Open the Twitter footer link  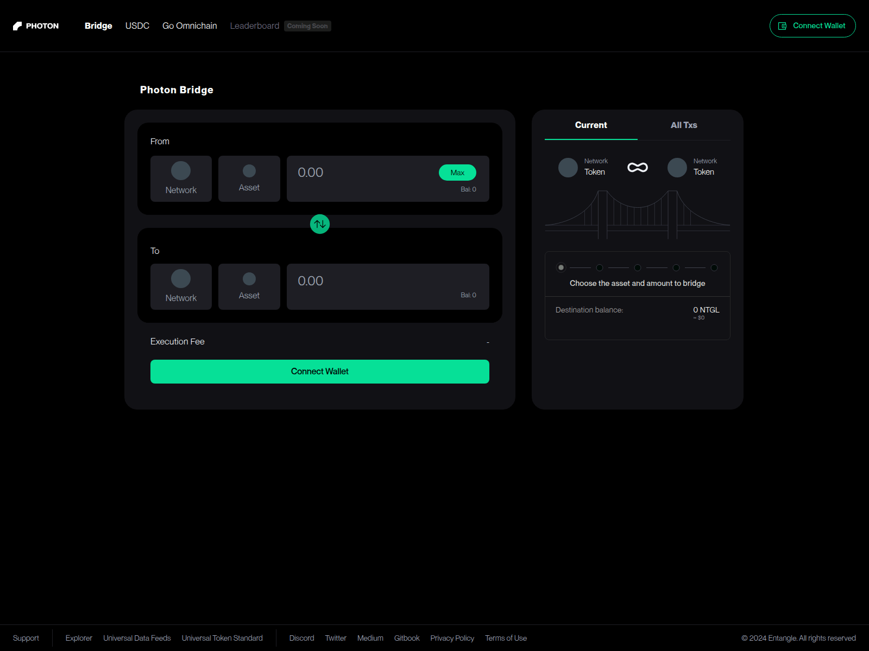pyautogui.click(x=336, y=638)
